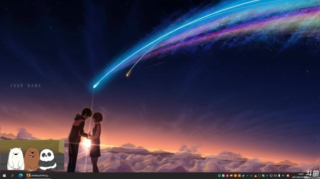Open the red round tray icon
Screen dimensions: 320x179
(228, 175)
